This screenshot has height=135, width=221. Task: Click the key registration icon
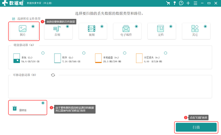175,3
